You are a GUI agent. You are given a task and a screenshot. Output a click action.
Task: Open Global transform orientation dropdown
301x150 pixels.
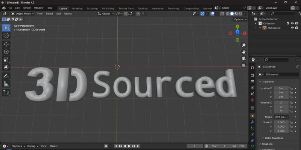coord(106,13)
